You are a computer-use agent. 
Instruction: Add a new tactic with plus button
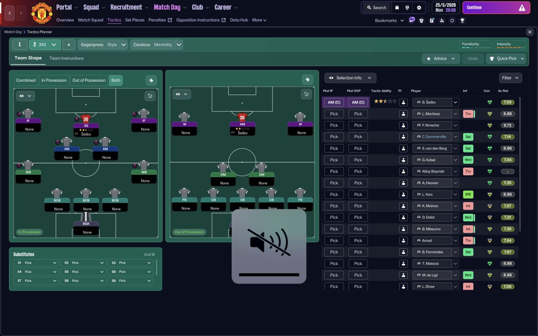[69, 45]
